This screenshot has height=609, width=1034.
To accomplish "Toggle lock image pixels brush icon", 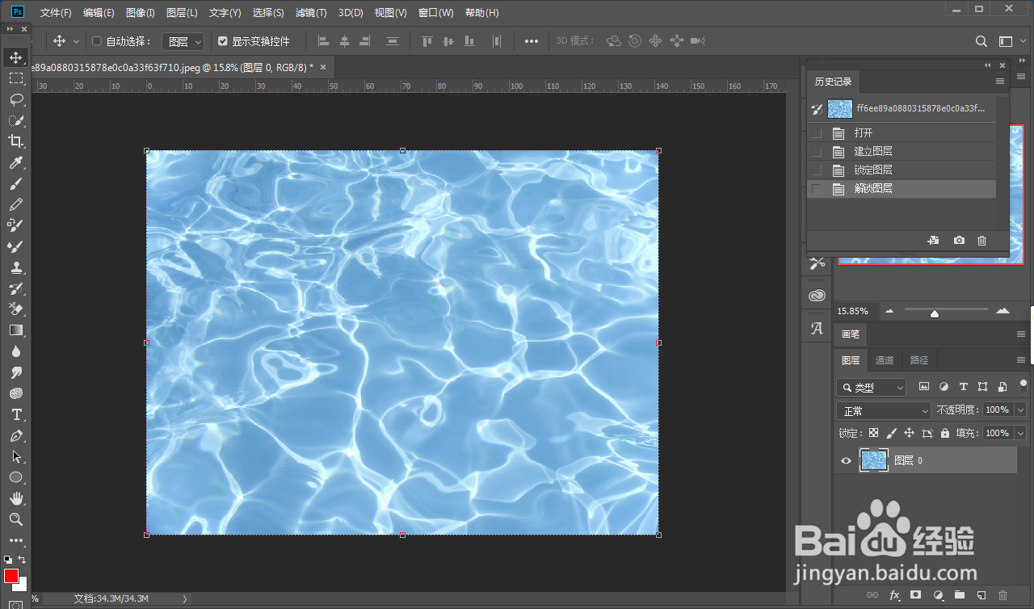I will tap(892, 434).
